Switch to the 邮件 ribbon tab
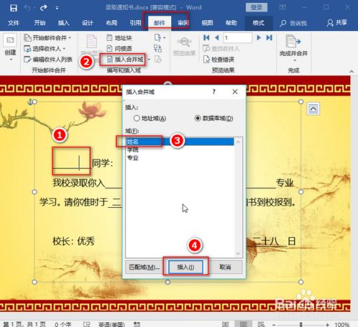 pos(159,23)
